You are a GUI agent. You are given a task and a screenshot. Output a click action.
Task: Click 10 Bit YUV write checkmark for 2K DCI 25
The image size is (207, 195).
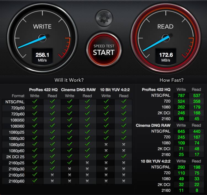pyautogui.click(x=106, y=156)
